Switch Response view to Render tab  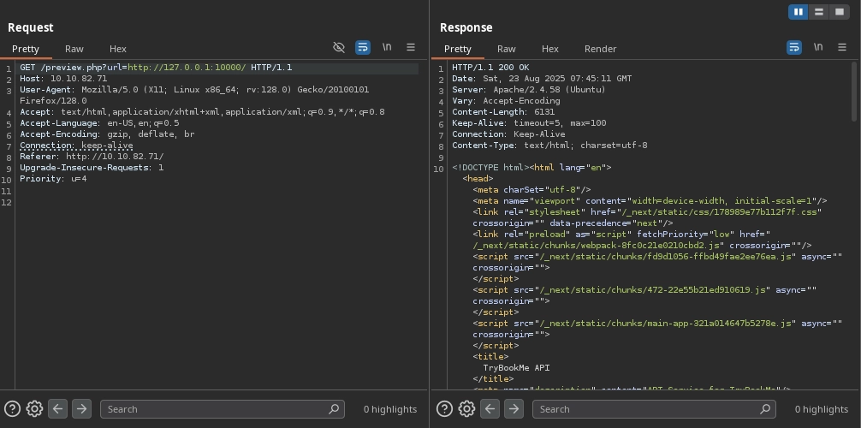point(600,49)
